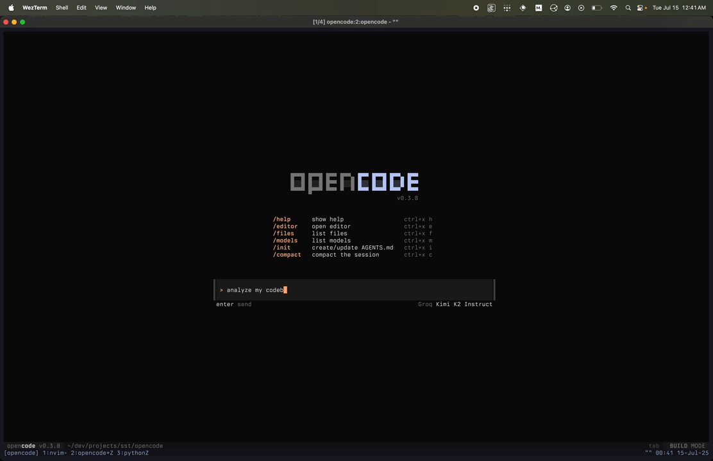The image size is (713, 461).
Task: Switch to tmux window 1:nvim-
Action: (55, 453)
